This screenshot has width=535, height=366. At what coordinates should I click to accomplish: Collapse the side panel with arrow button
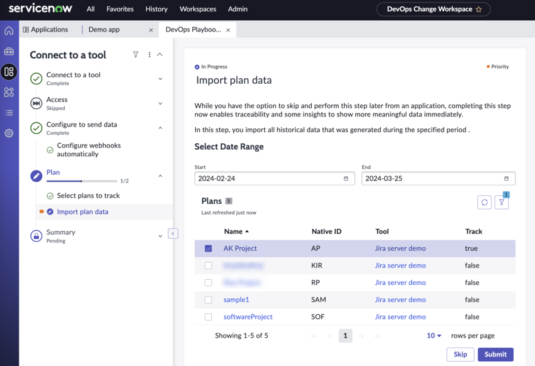point(173,234)
